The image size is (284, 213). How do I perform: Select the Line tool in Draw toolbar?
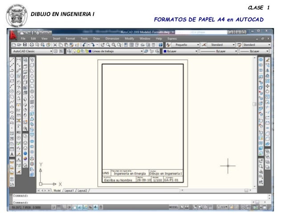(12, 60)
